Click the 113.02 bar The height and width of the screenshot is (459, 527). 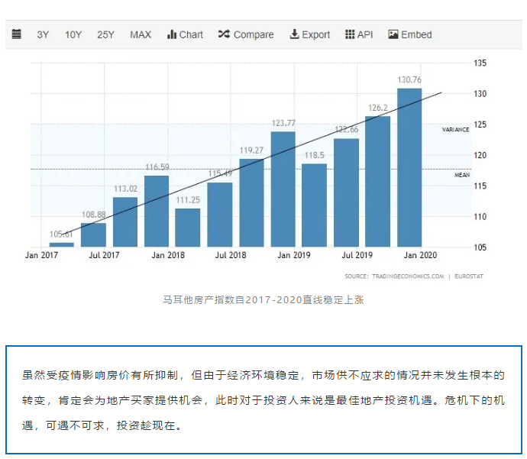[x=125, y=222]
